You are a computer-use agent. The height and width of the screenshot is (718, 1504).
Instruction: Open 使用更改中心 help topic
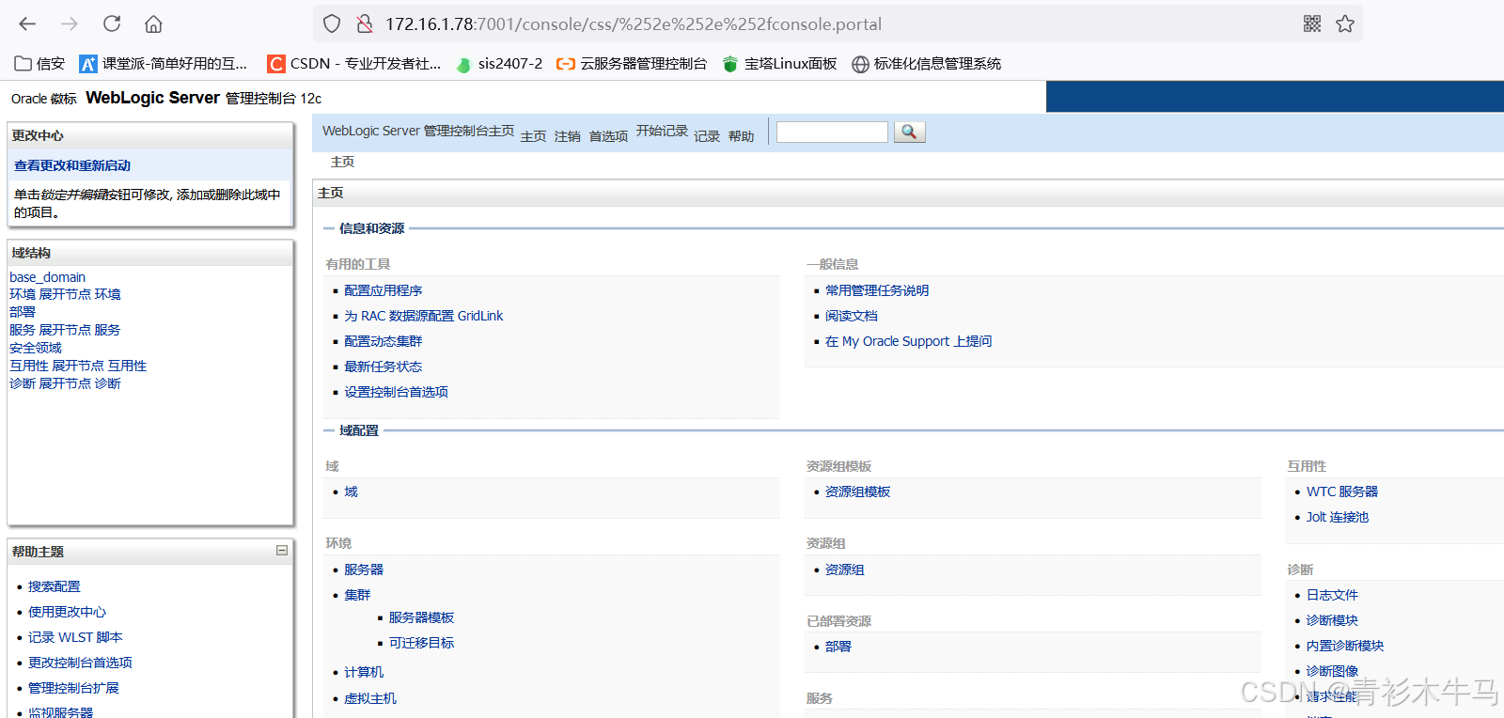pos(68,612)
